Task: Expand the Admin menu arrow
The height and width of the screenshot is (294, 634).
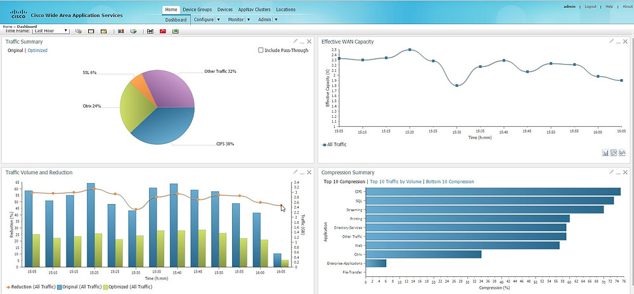Action: (x=276, y=20)
